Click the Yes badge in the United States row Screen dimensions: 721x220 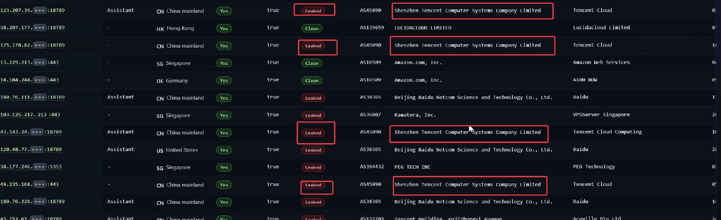point(224,150)
